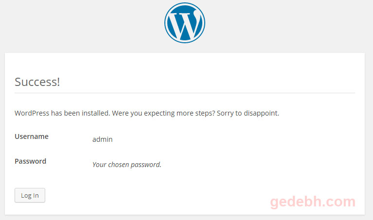Image resolution: width=373 pixels, height=220 pixels.
Task: Select the Success! heading
Action: pos(37,82)
